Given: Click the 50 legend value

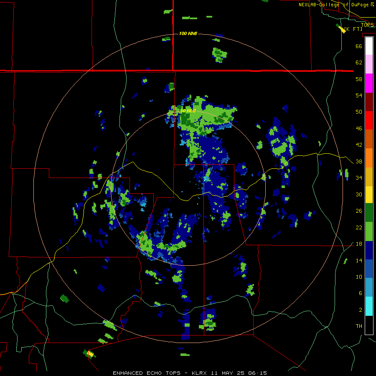Looking at the screenshot, I should click(359, 112).
